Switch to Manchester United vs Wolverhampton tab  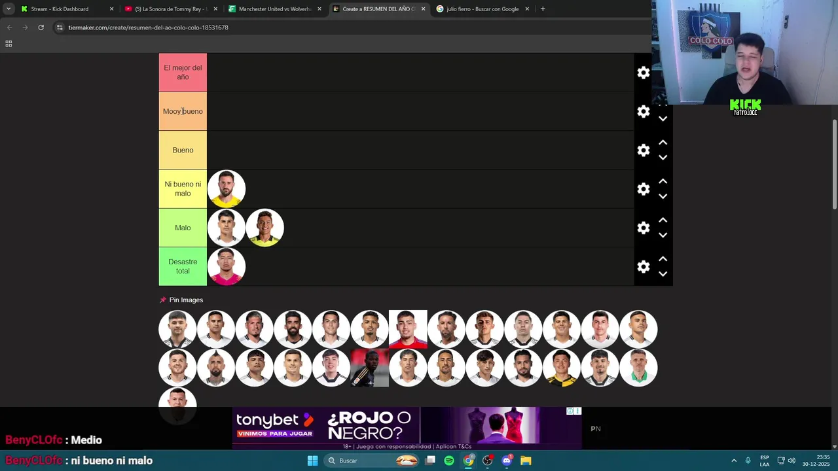275,9
